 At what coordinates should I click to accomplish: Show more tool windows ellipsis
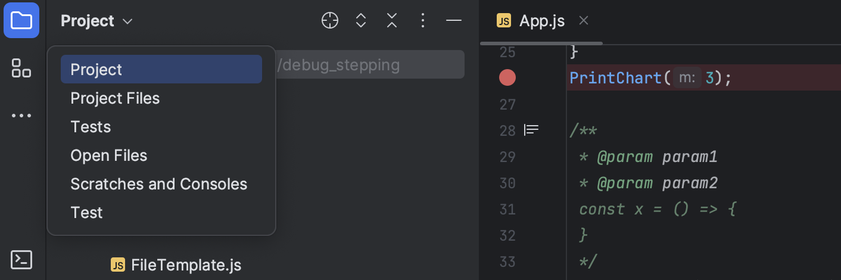(21, 116)
